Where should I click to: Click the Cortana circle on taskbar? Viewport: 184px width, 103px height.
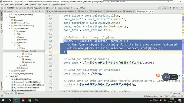(x=9, y=100)
